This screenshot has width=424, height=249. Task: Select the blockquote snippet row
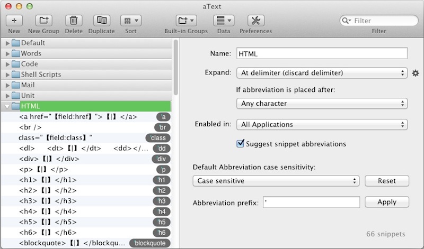74,243
